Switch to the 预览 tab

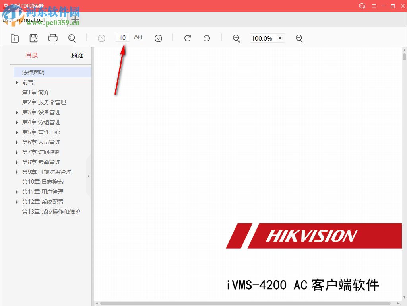pyautogui.click(x=77, y=55)
